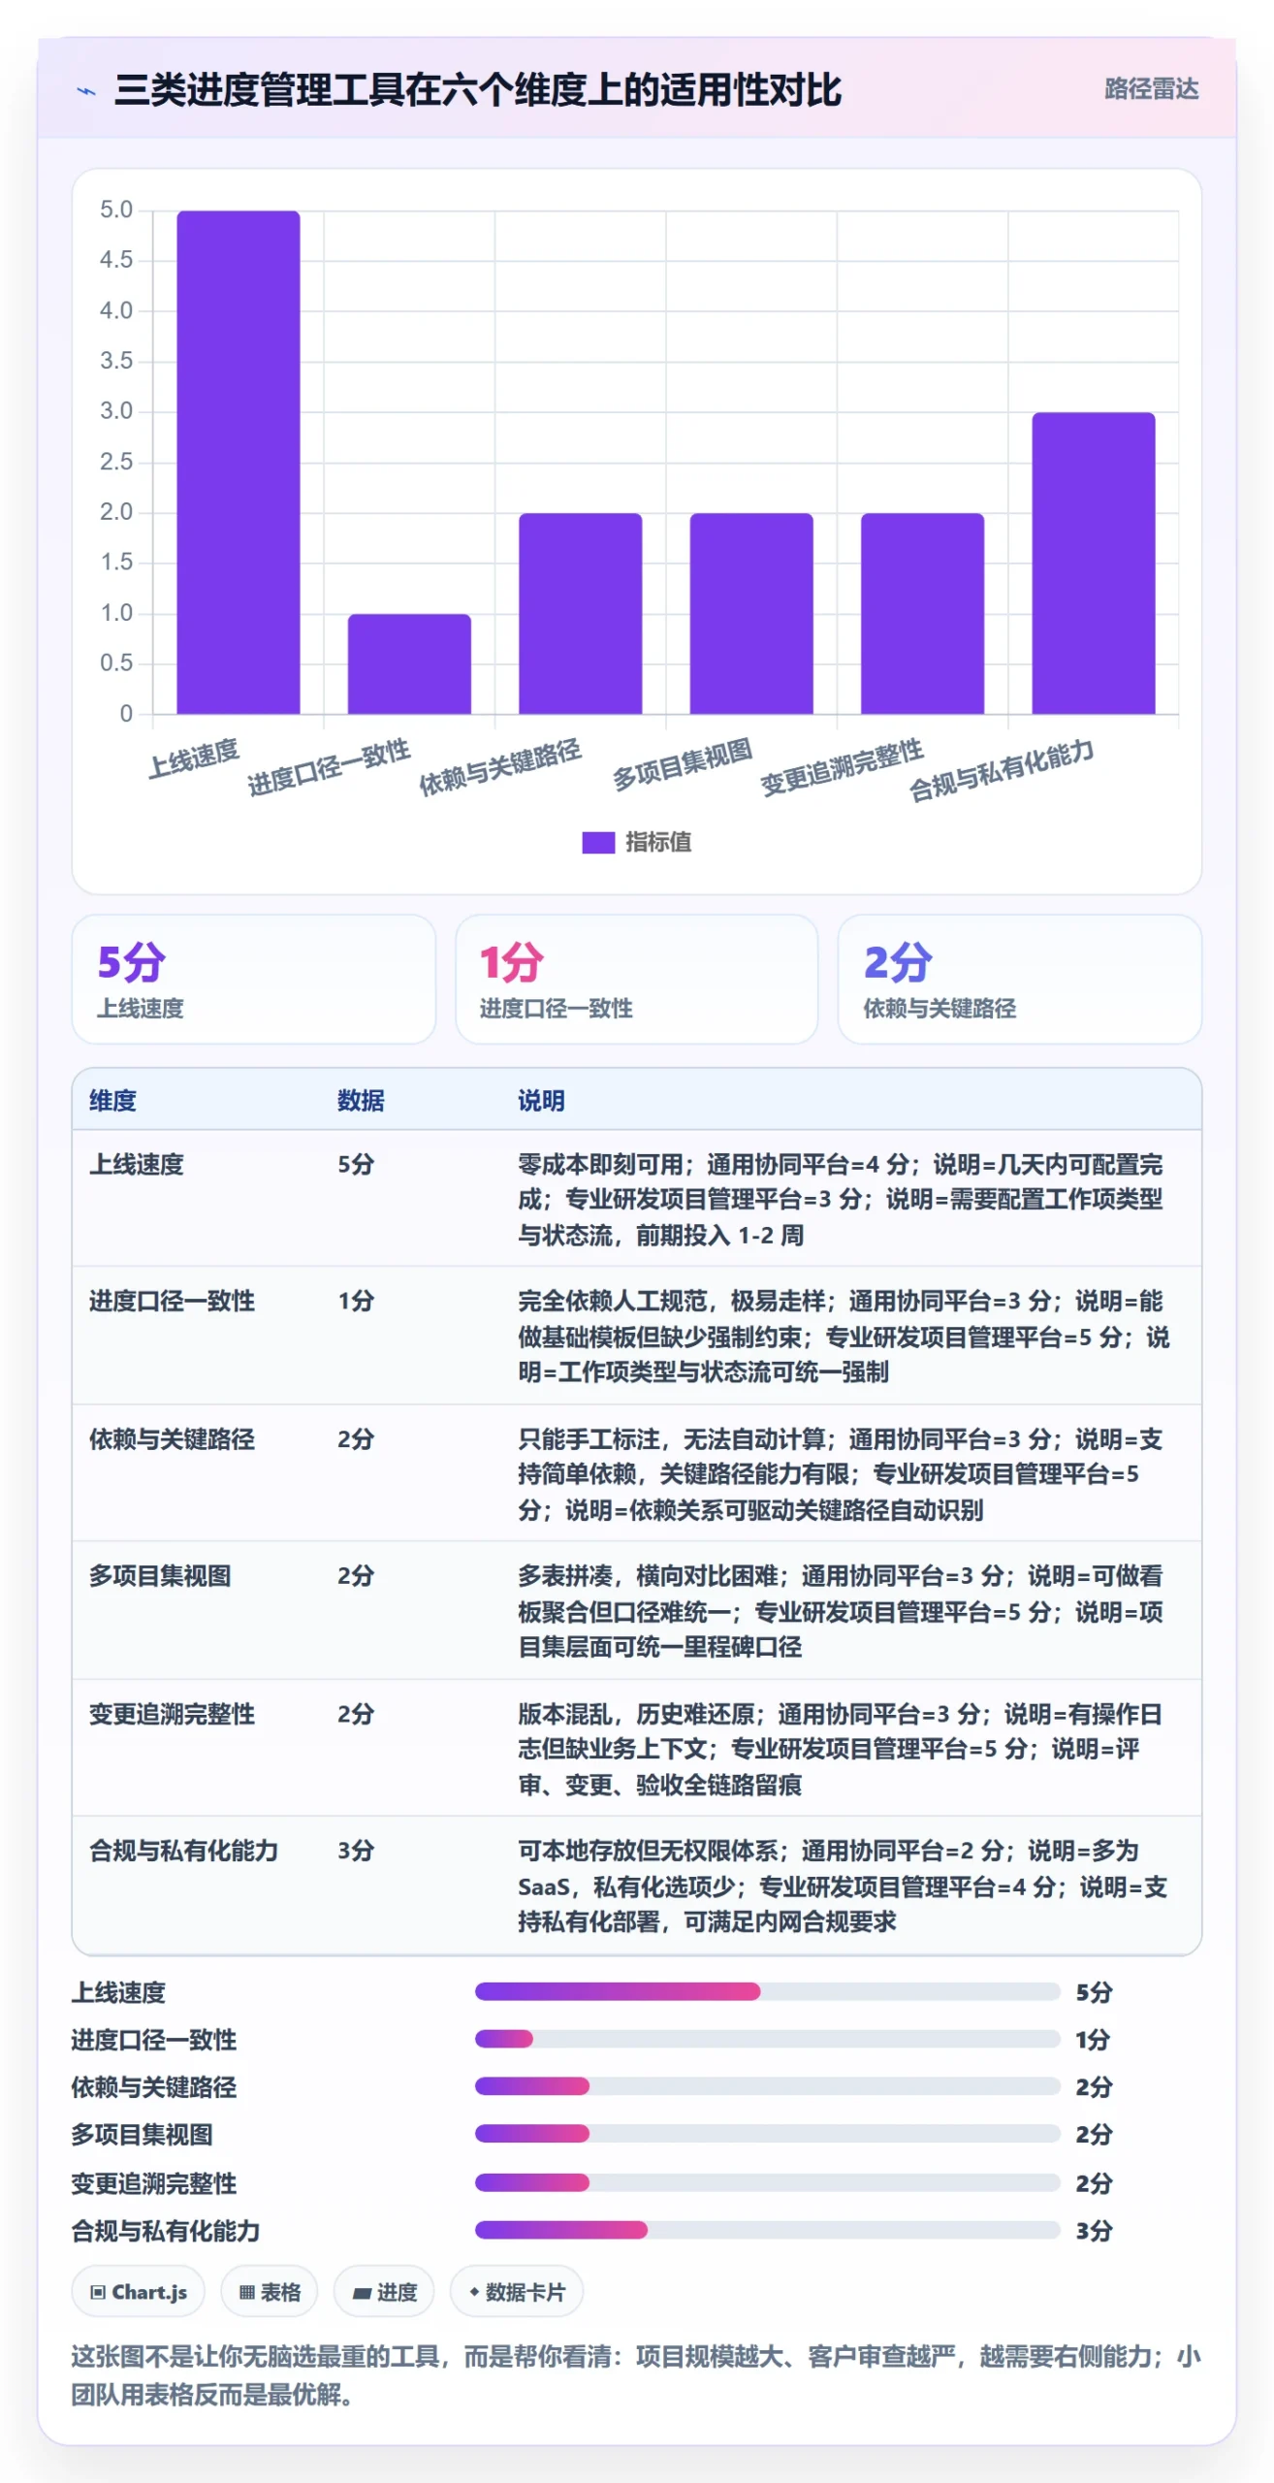Click the 多项目集视图 bar in the chart
This screenshot has width=1274, height=2483.
pos(751,614)
